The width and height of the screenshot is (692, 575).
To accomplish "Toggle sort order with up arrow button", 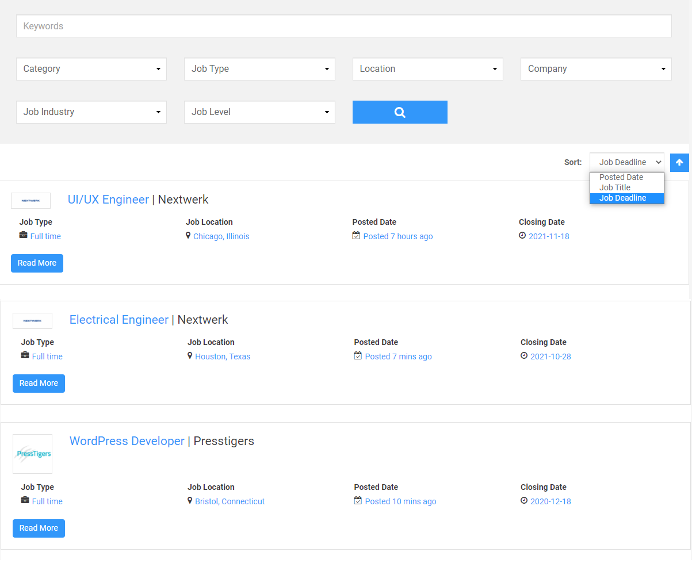I will pyautogui.click(x=679, y=162).
